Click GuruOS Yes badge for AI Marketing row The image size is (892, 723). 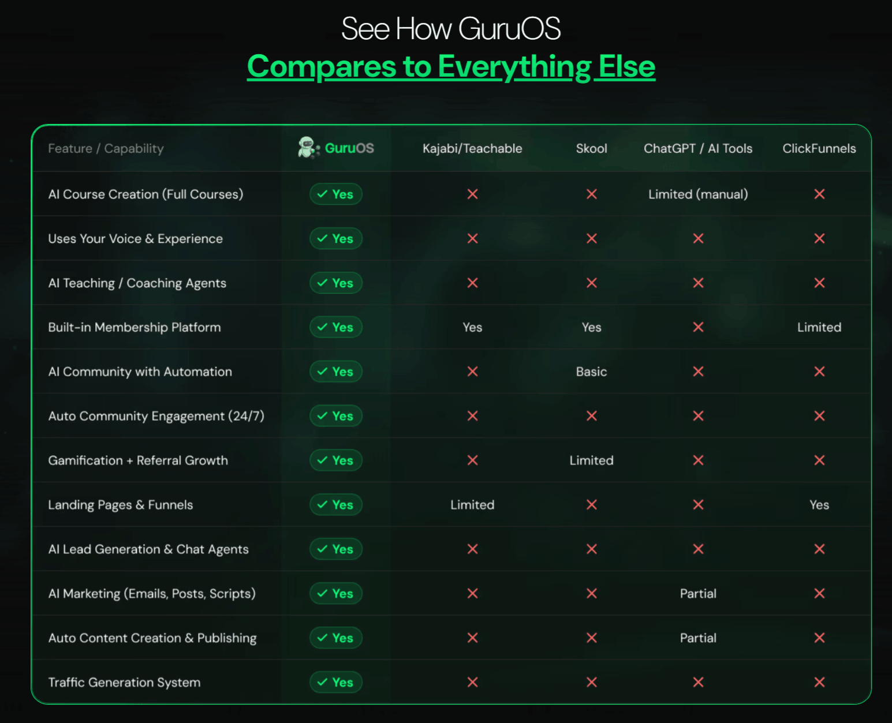click(336, 593)
